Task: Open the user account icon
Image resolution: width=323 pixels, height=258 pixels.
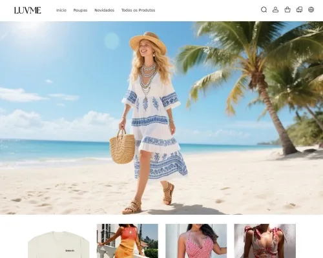Action: pyautogui.click(x=275, y=10)
